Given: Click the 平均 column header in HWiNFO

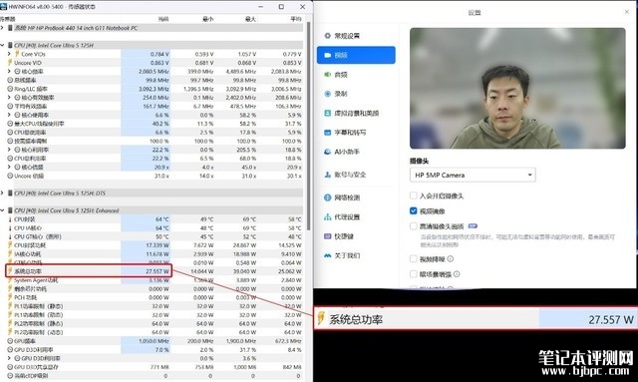Looking at the screenshot, I should [296, 19].
